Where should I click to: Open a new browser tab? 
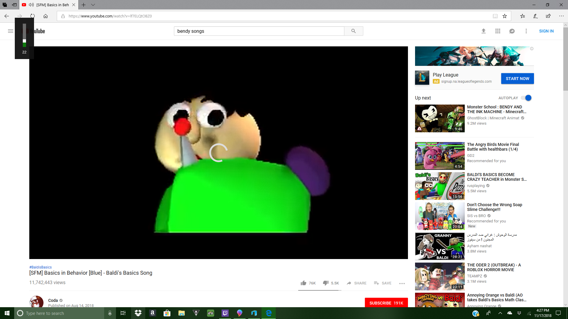click(x=84, y=5)
